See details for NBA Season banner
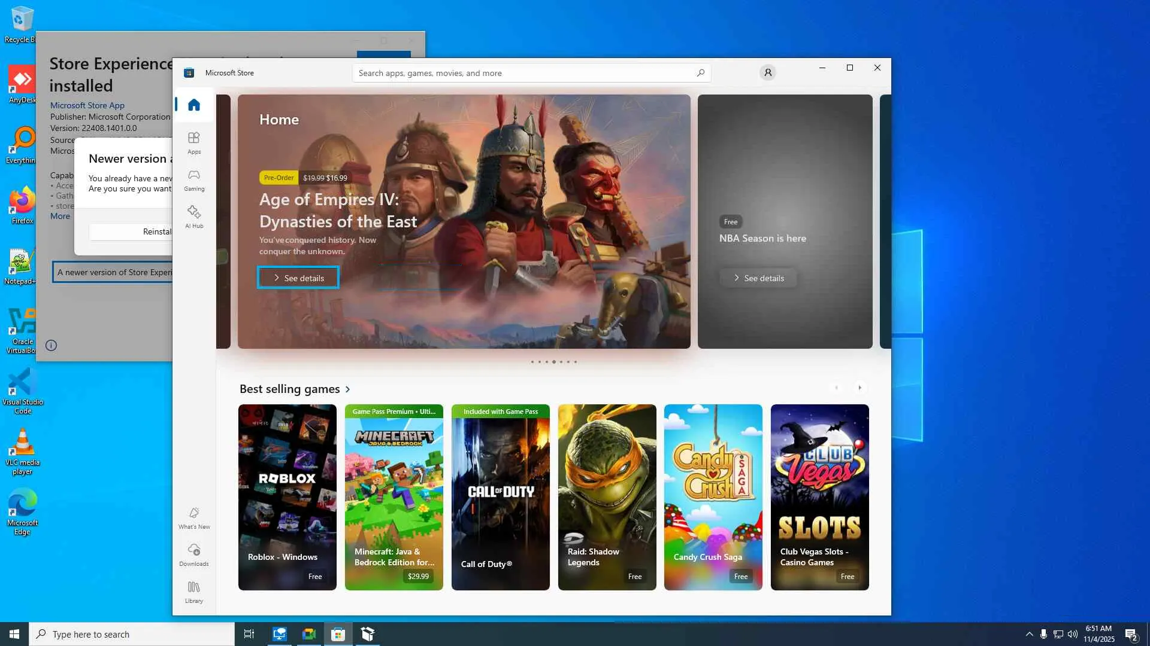The width and height of the screenshot is (1150, 646). click(758, 278)
